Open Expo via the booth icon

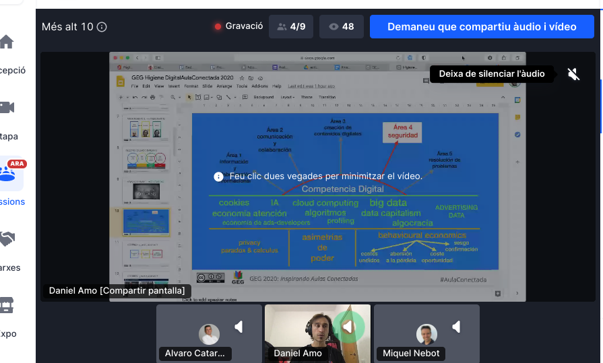point(7,305)
